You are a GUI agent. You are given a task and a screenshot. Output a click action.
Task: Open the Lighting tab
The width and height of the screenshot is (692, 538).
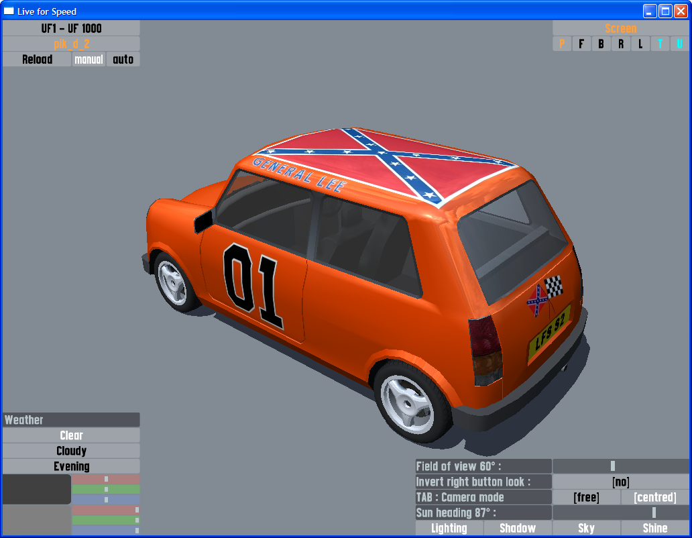(x=449, y=528)
